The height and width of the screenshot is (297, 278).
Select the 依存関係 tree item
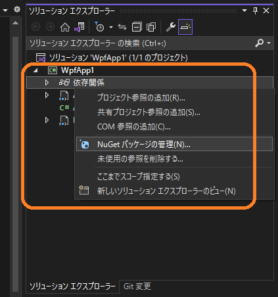150,83
